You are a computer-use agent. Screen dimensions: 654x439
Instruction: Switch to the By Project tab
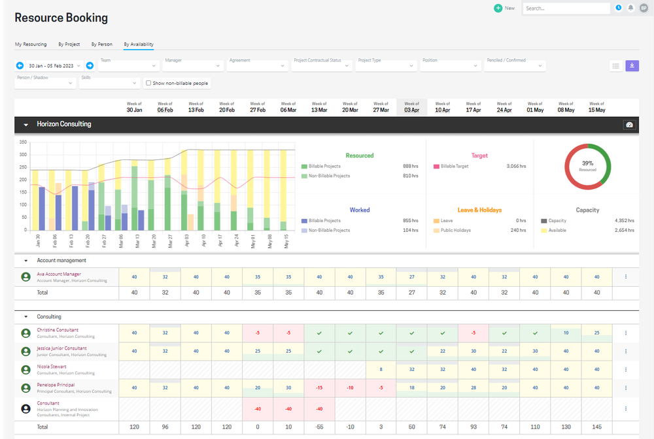[x=69, y=44]
